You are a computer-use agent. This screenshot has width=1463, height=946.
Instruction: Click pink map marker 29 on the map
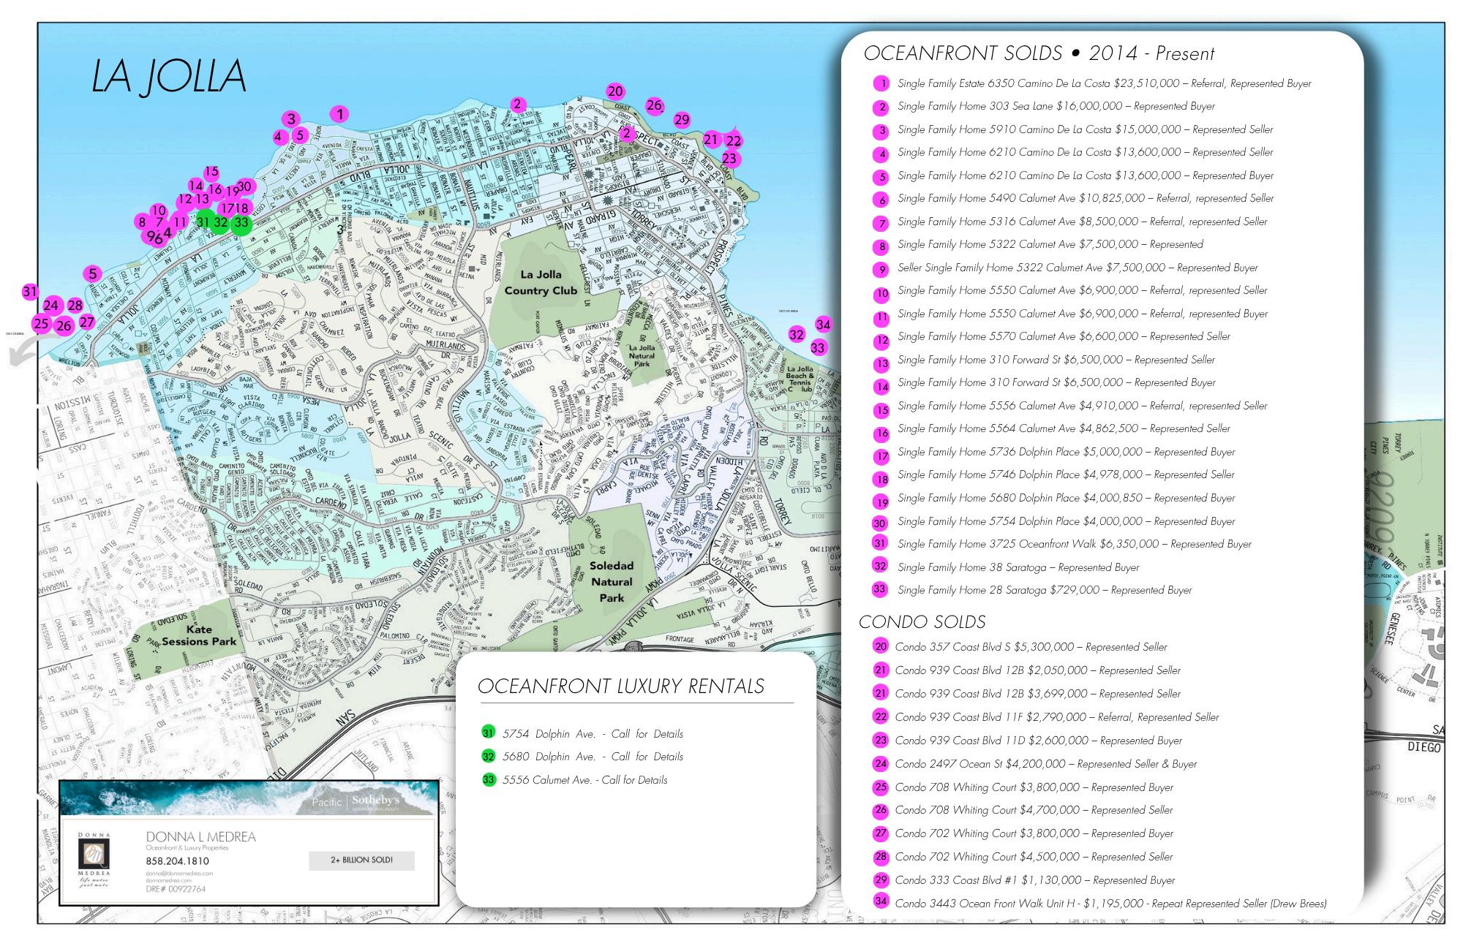tap(681, 120)
